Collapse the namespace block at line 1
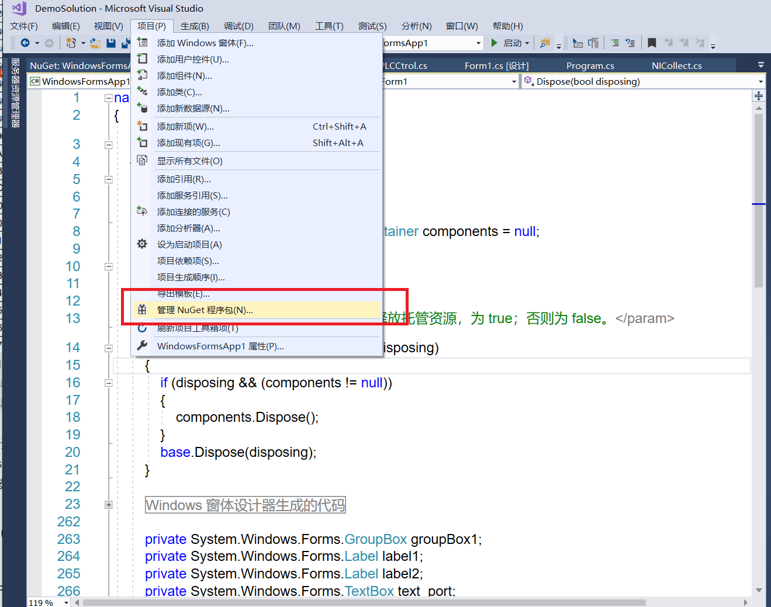 (109, 98)
